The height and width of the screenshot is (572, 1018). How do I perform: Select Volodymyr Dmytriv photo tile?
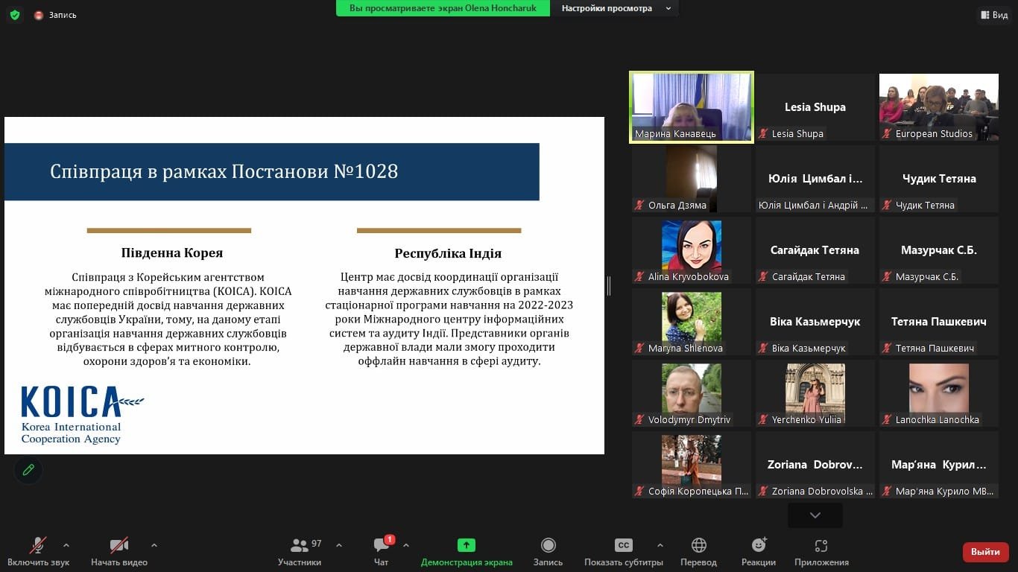pos(692,393)
